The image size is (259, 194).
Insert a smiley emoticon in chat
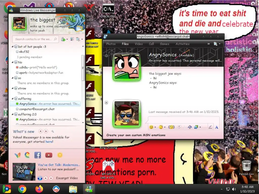click(x=151, y=127)
